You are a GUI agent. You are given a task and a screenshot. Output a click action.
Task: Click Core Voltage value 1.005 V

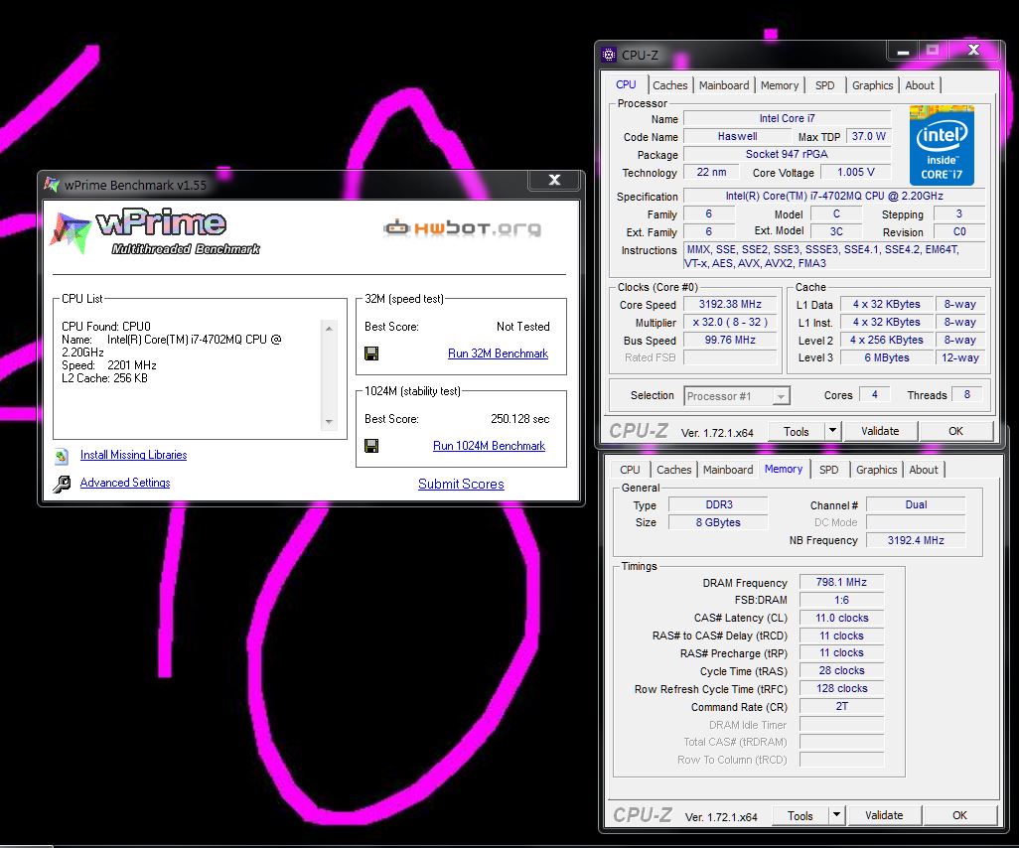[x=855, y=172]
